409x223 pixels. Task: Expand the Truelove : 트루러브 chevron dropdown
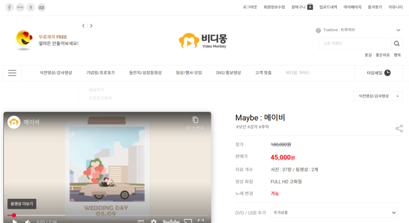(399, 30)
